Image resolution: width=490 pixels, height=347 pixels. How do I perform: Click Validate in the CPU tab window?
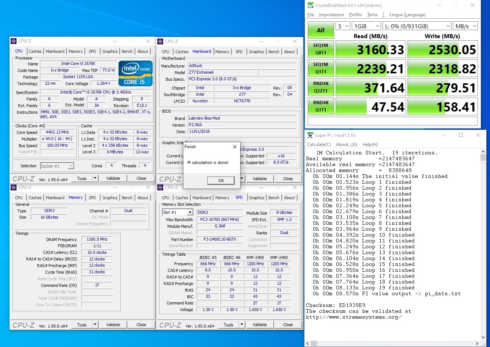(x=113, y=178)
